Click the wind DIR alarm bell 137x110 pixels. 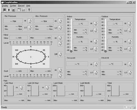(60, 54)
